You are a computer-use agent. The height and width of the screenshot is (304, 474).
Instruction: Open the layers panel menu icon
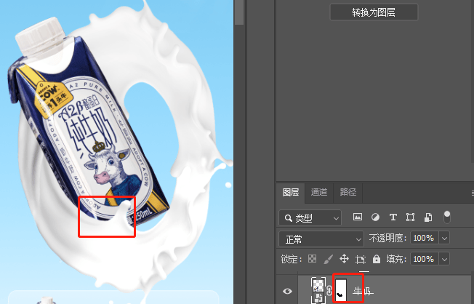[473, 193]
